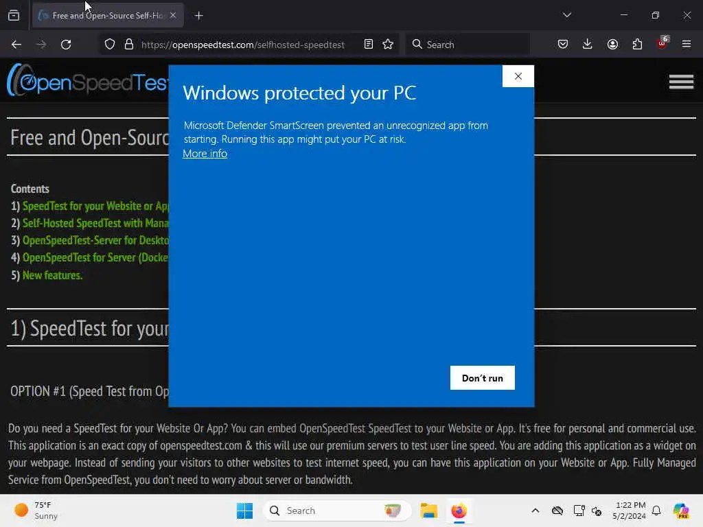Open the weather widget showing 75°F Sunny
This screenshot has width=703, height=527.
tap(36, 511)
